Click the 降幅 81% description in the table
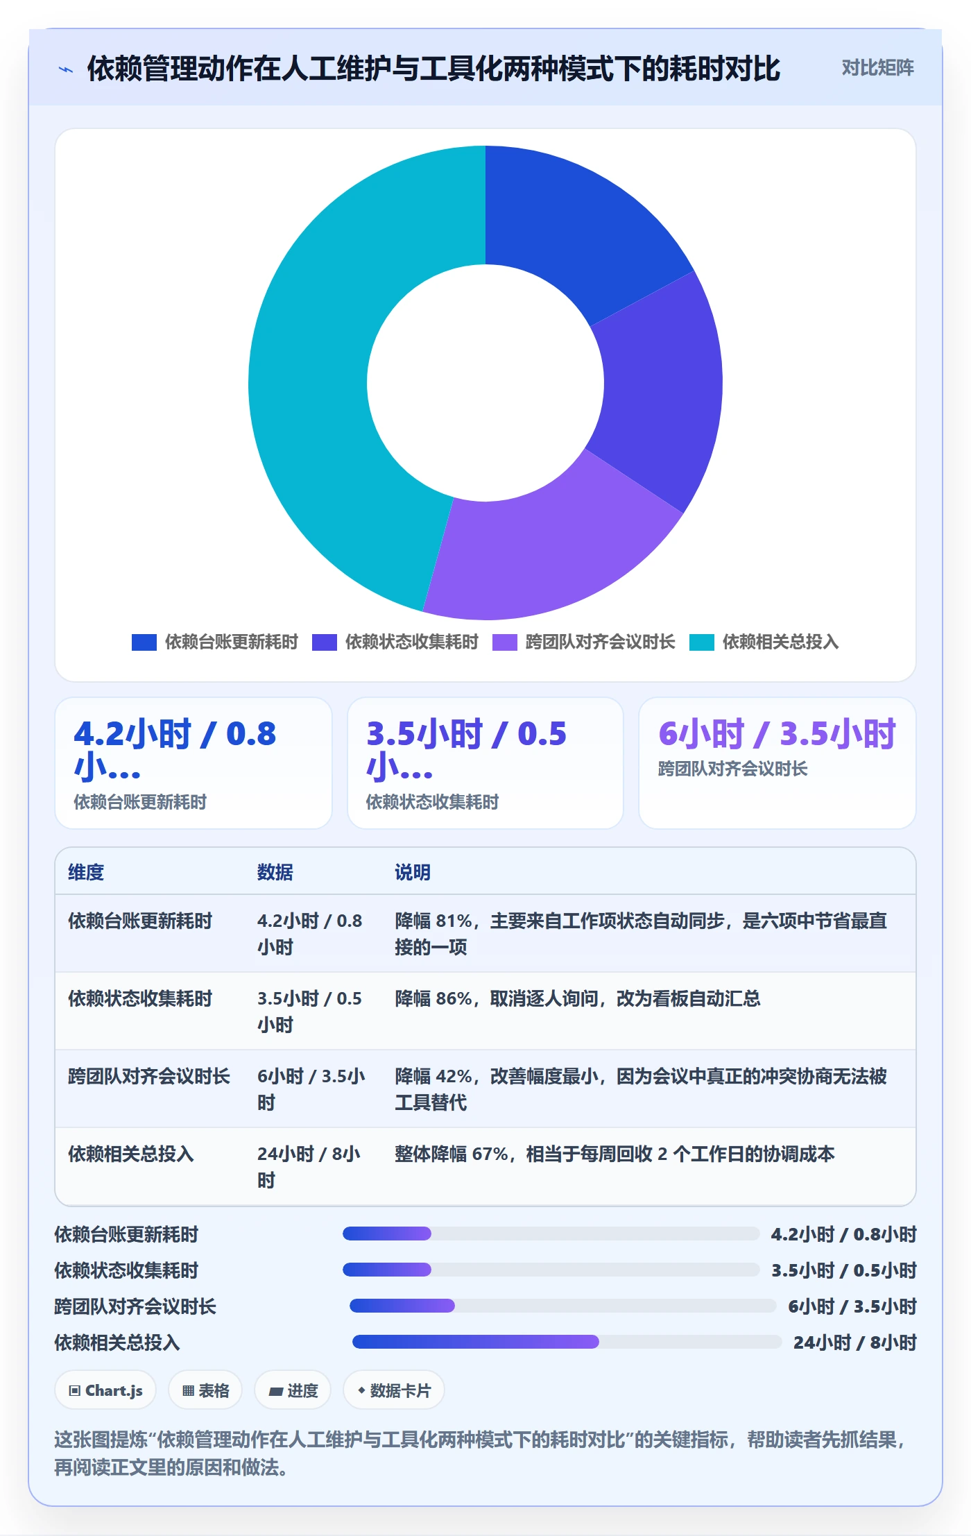The image size is (971, 1536). click(641, 934)
